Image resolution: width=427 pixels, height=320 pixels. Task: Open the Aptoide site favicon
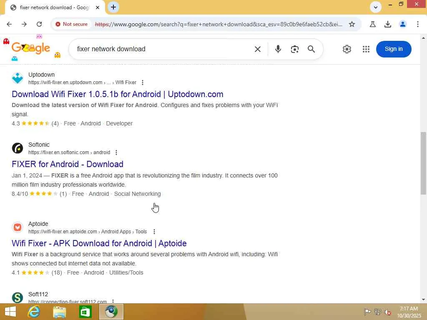18,227
